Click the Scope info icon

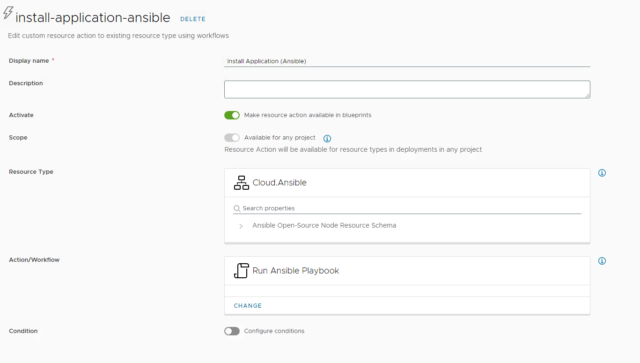pos(327,138)
